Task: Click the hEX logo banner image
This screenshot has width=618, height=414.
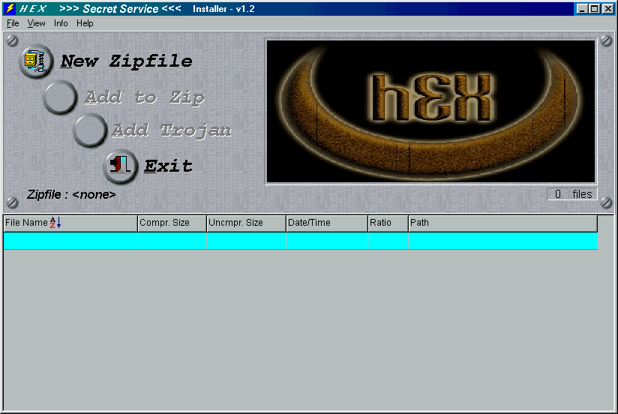Action: (431, 111)
